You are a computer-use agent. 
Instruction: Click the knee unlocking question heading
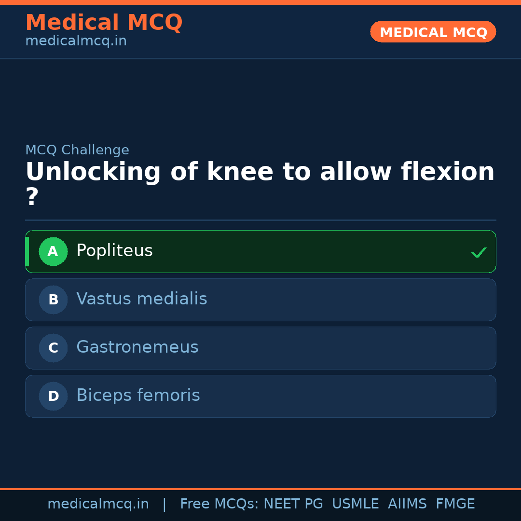[260, 172]
